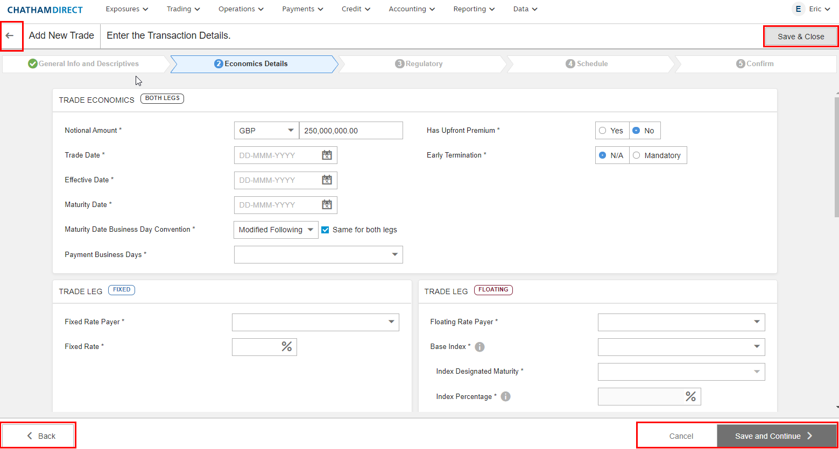Expand the Base Index dropdown
The height and width of the screenshot is (449, 839).
tap(681, 347)
